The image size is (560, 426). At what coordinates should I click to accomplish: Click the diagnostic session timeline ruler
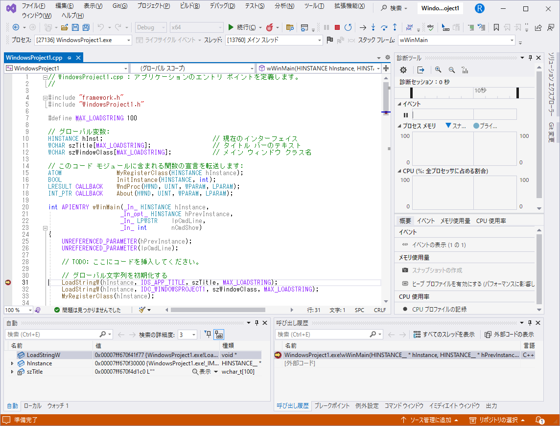tap(464, 92)
